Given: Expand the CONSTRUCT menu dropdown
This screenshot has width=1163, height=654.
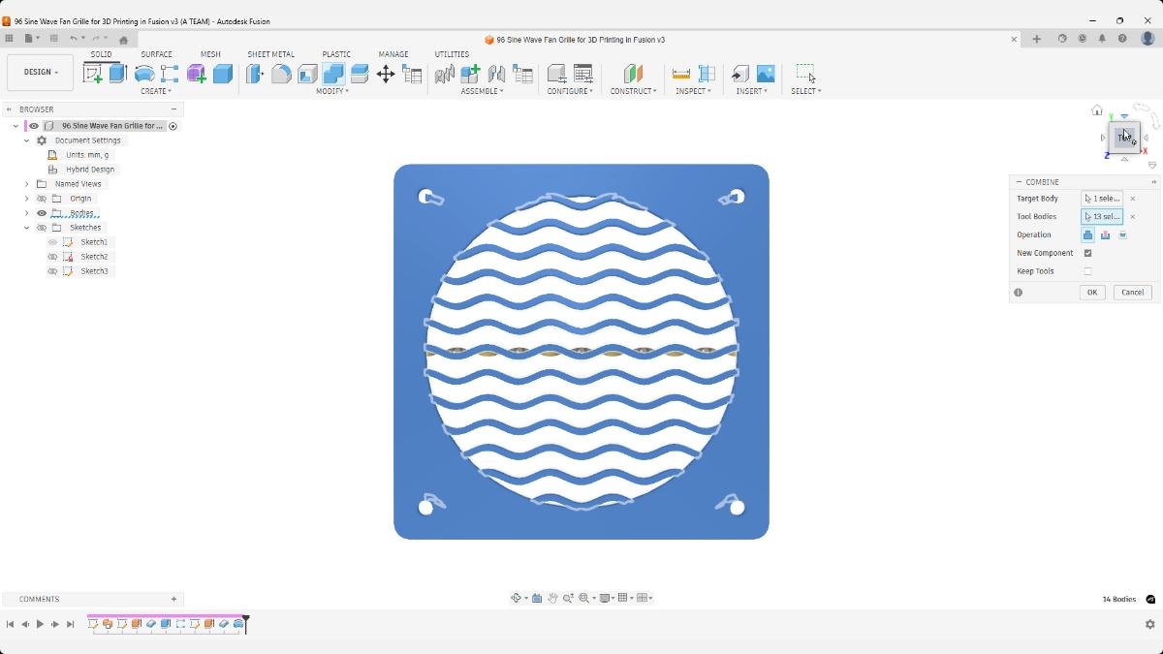Looking at the screenshot, I should coord(633,91).
